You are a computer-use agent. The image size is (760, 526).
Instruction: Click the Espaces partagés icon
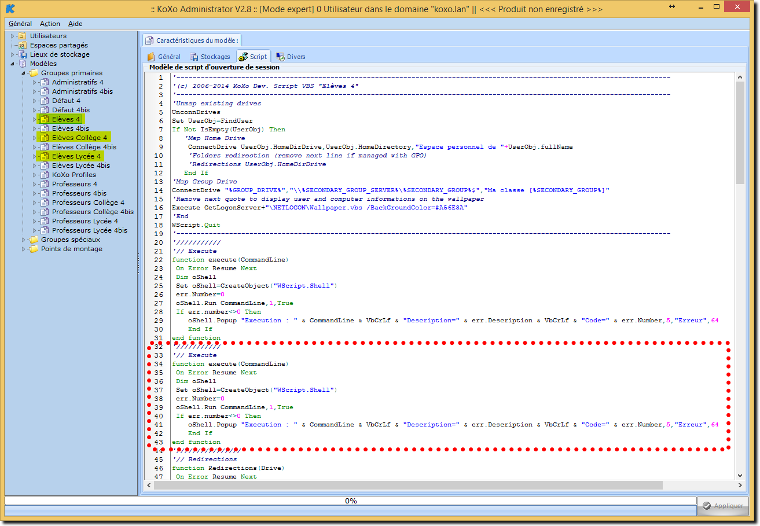click(22, 45)
